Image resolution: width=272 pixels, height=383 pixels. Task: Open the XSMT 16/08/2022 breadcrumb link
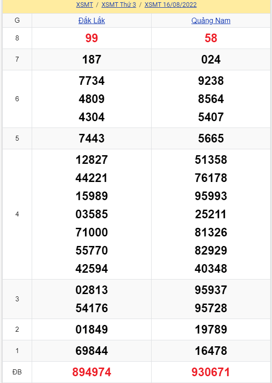[171, 5]
